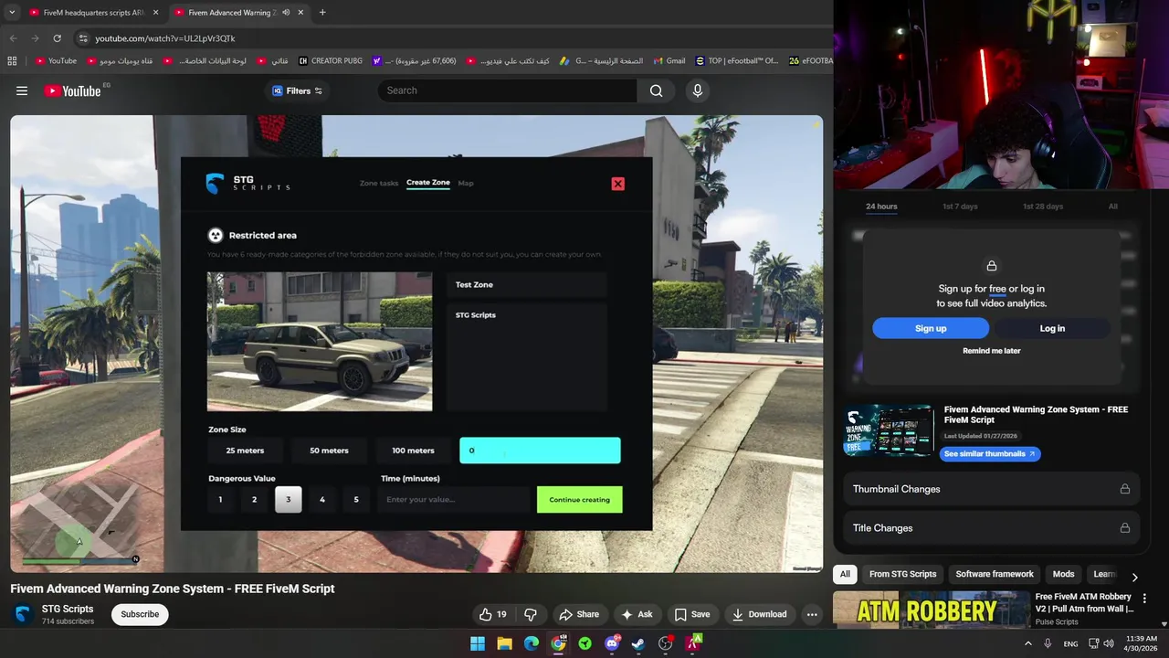This screenshot has width=1169, height=658.
Task: Open the Filters option beside the search box
Action: click(298, 90)
